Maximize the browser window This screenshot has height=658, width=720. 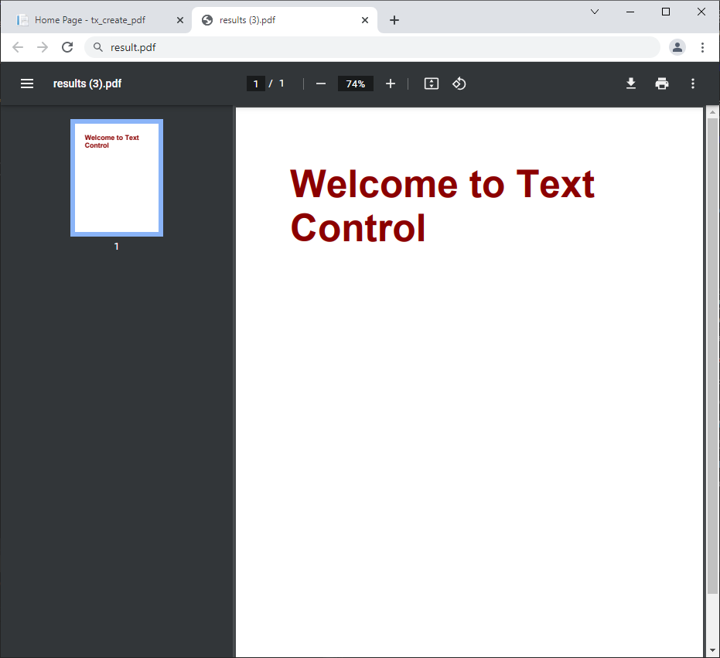[666, 12]
